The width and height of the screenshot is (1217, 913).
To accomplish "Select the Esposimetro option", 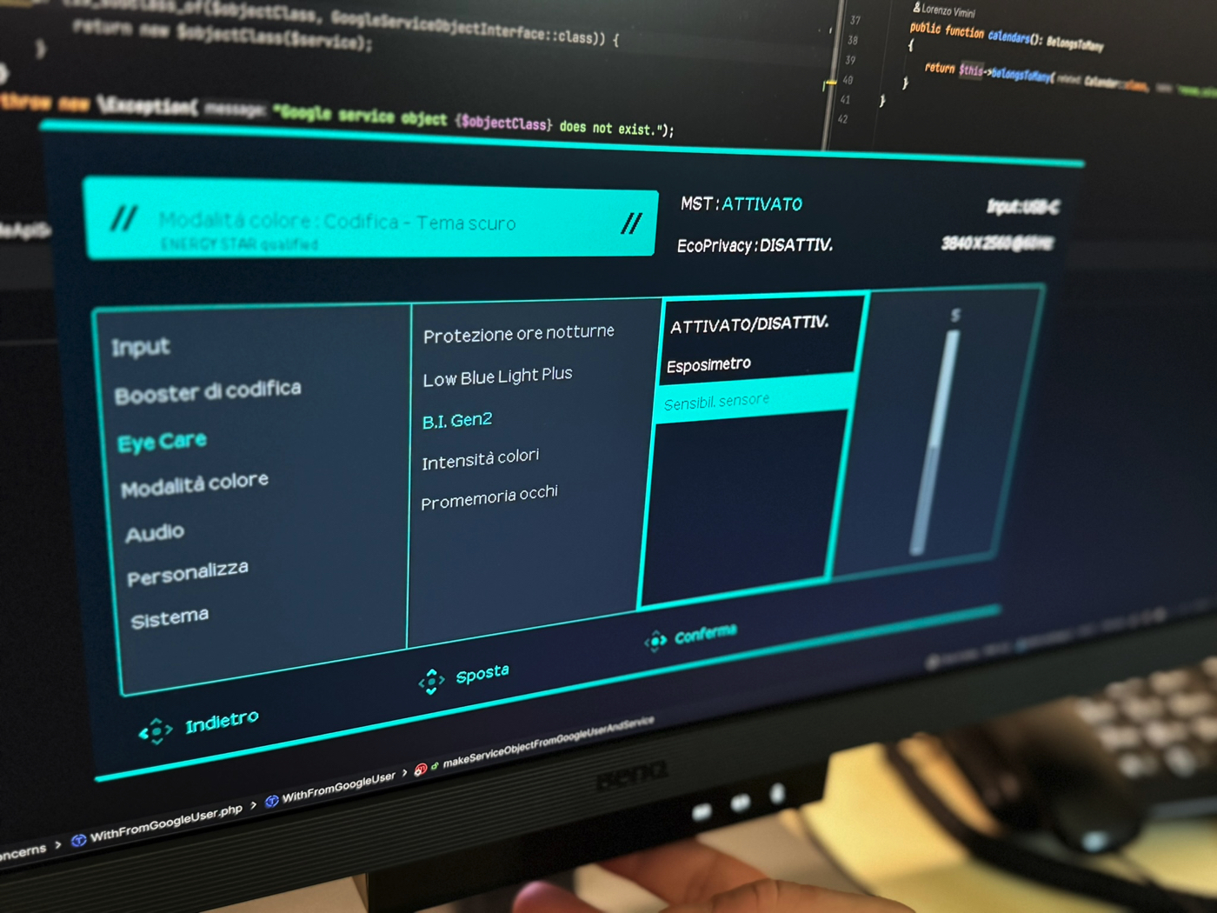I will (708, 365).
